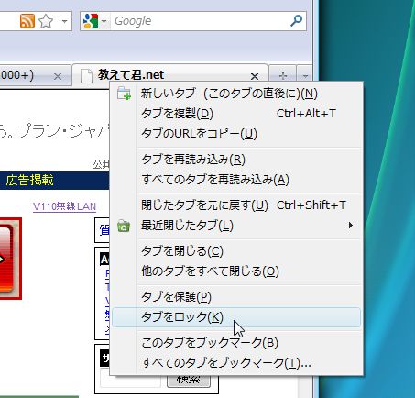Click the magnifying glass search icon
Viewport: 415px width, 398px height.
pyautogui.click(x=296, y=21)
